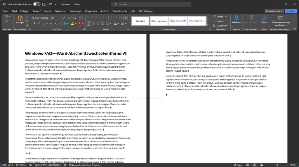299x167 pixels.
Task: Toggle italic with the K button
Action: (39, 24)
